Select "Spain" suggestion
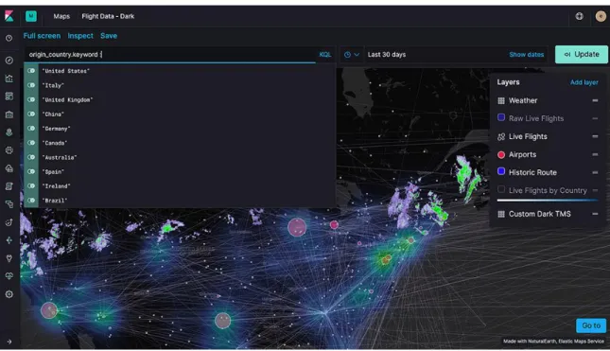The image size is (610, 351). (x=180, y=171)
